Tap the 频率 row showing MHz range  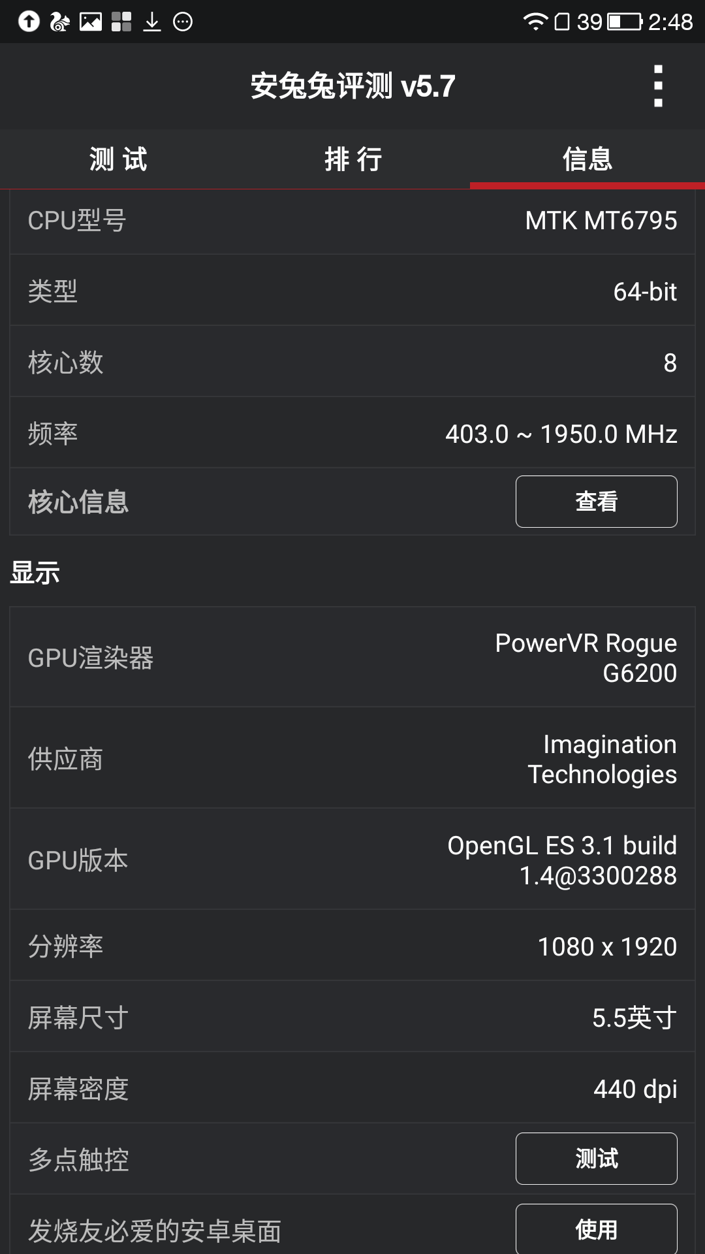pos(352,433)
